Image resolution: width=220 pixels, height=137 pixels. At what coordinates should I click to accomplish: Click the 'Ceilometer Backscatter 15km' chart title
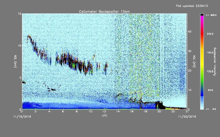pyautogui.click(x=104, y=12)
